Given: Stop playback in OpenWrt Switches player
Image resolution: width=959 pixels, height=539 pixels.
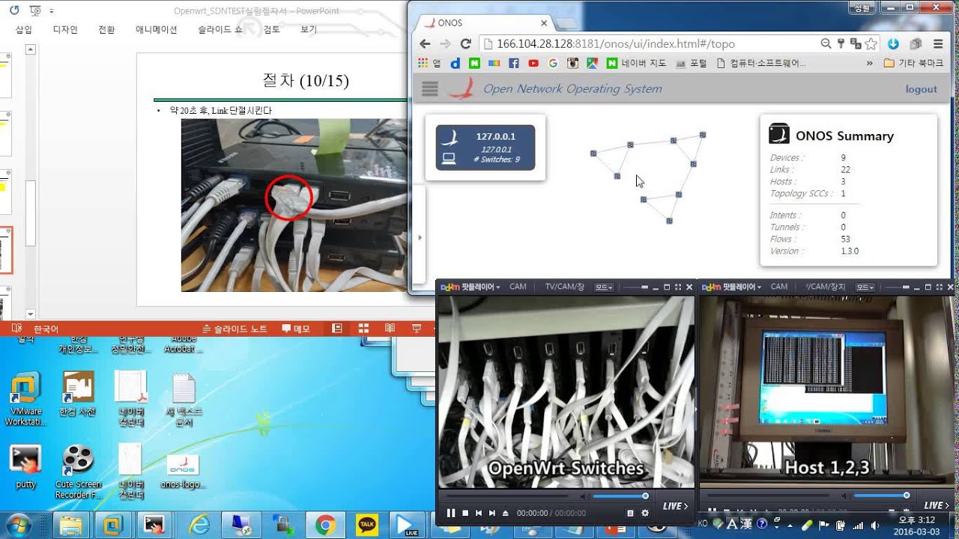Looking at the screenshot, I should pos(465,513).
